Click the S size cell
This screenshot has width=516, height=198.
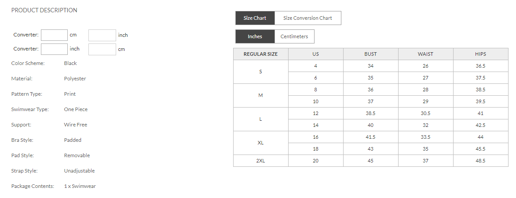tap(261, 72)
